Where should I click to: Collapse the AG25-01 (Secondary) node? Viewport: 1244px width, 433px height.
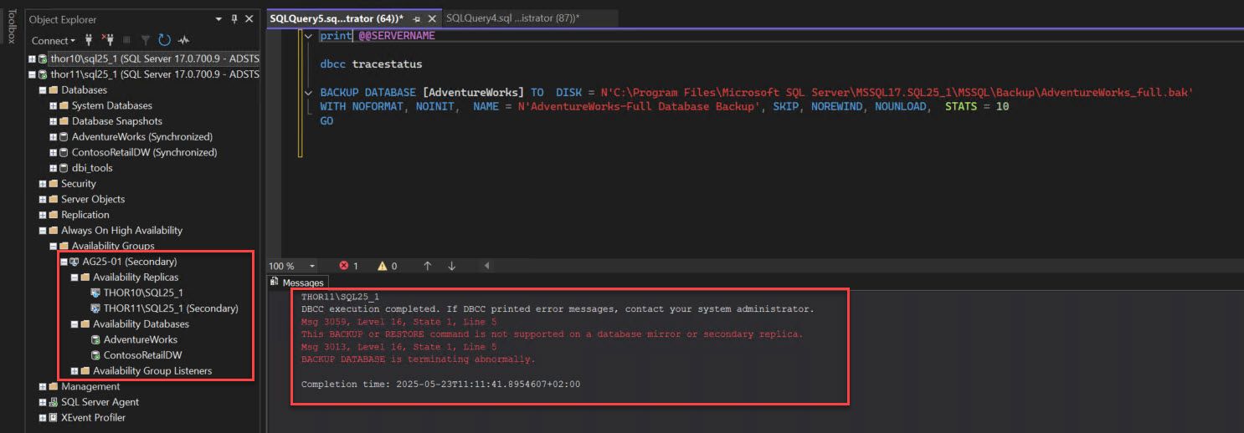pos(64,262)
